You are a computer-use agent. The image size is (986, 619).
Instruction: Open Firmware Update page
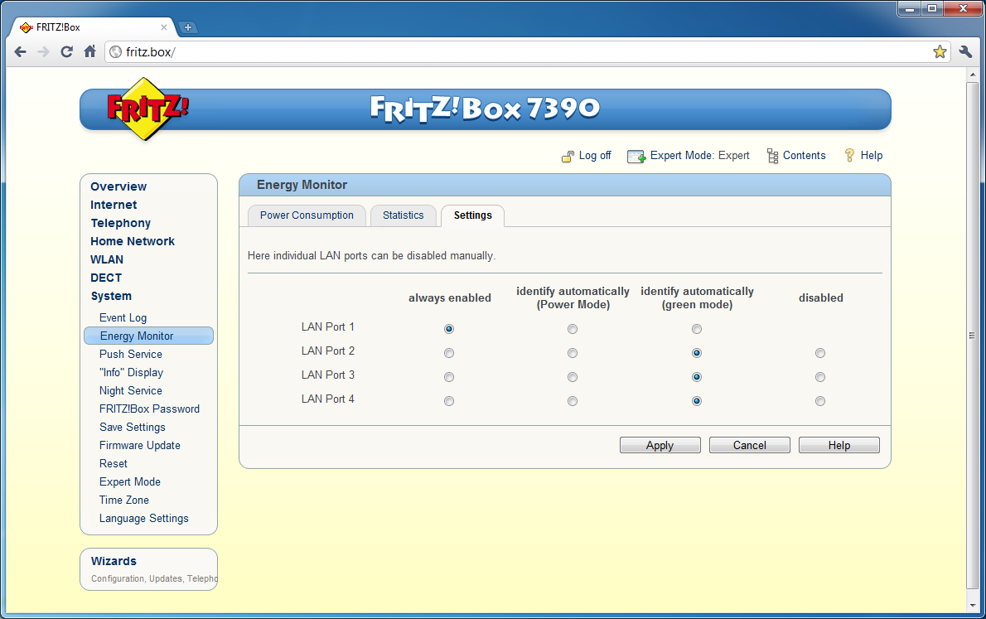(139, 445)
